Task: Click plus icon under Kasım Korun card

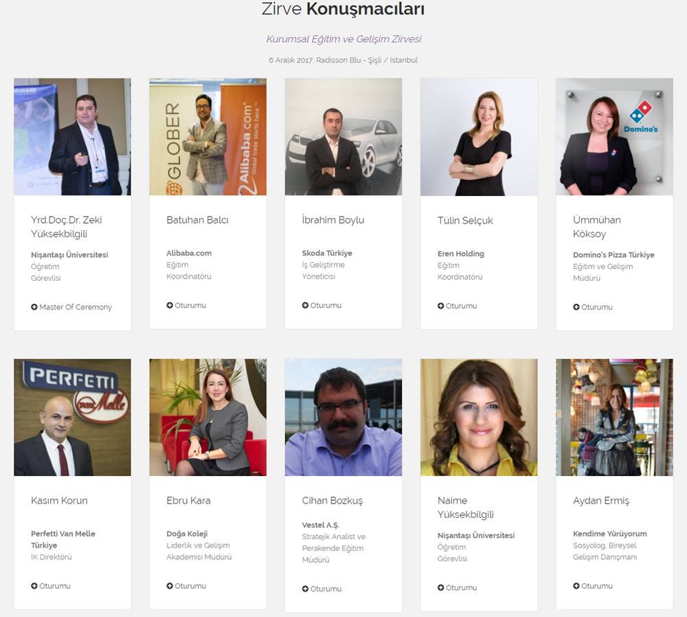Action: click(34, 586)
